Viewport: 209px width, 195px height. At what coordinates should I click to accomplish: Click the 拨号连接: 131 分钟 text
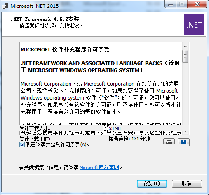(x=129, y=139)
